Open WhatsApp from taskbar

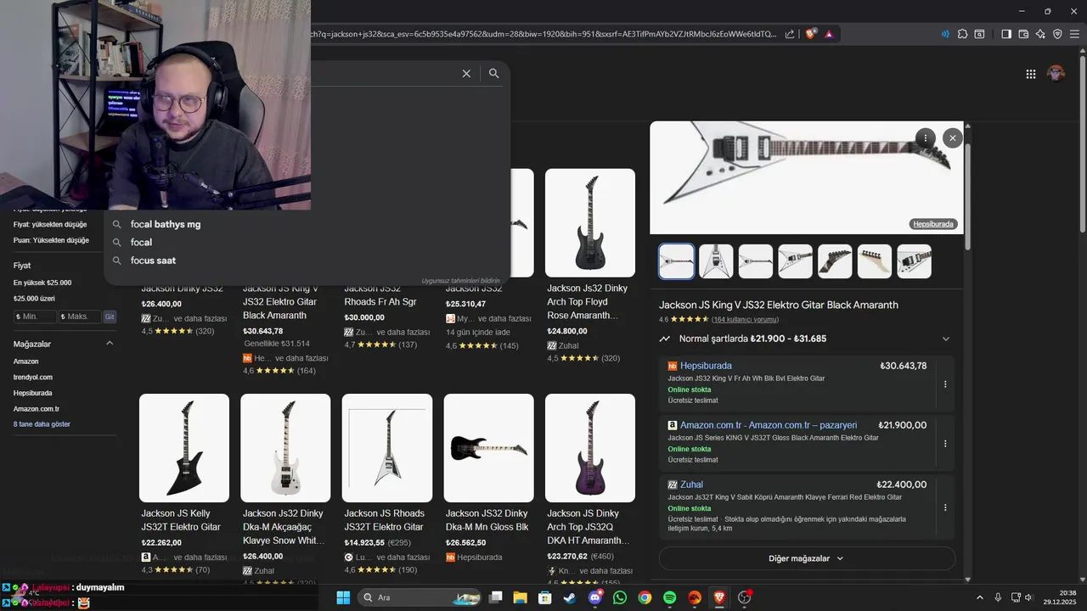(x=620, y=597)
